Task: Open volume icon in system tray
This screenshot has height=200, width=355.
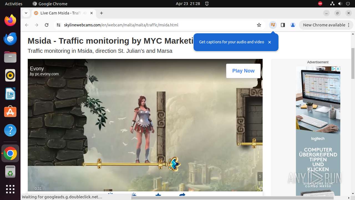Action: 340,4
